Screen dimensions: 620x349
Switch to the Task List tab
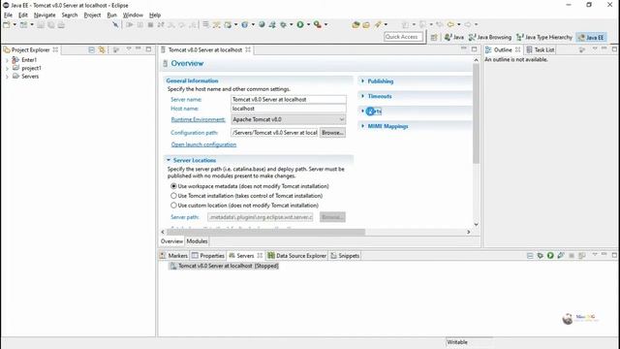point(541,49)
